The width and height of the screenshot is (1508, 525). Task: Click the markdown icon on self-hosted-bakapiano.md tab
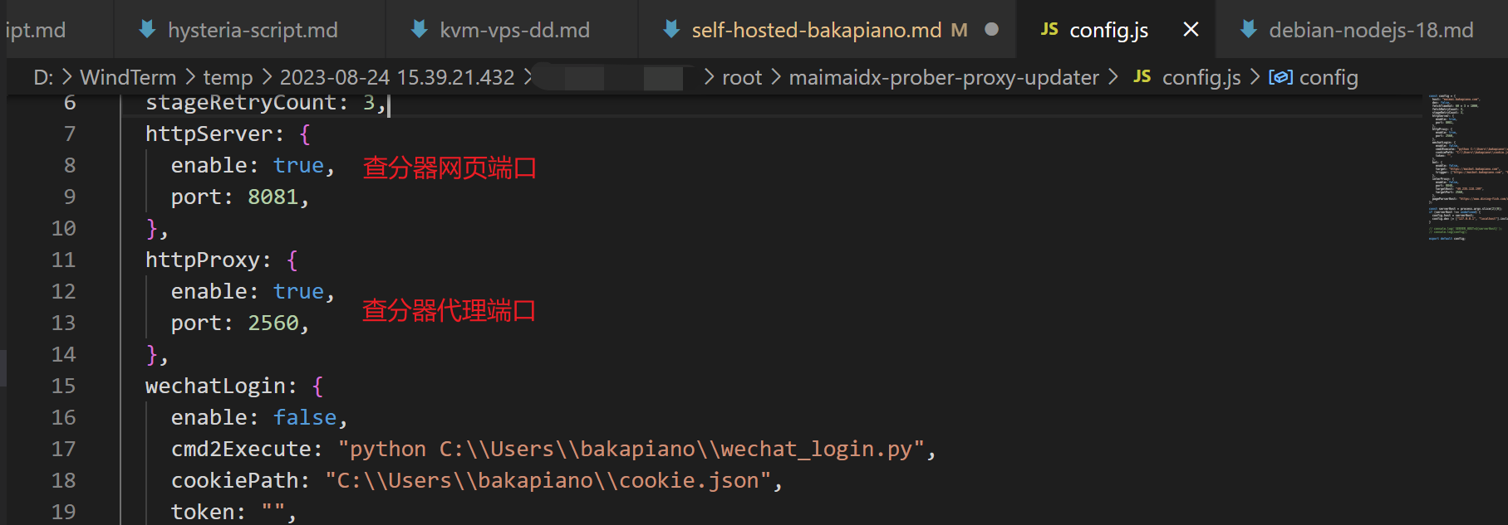click(671, 30)
